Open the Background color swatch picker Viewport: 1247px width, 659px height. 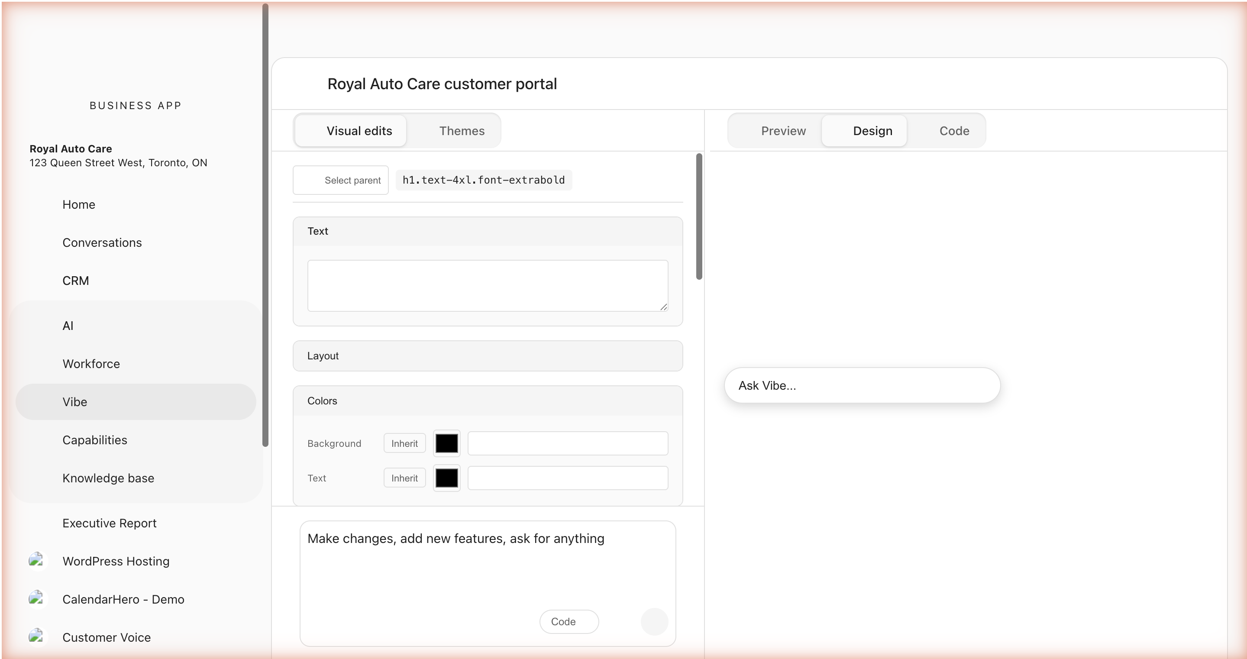point(446,443)
